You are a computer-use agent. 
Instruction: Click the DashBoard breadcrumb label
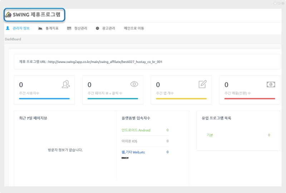(x=13, y=39)
